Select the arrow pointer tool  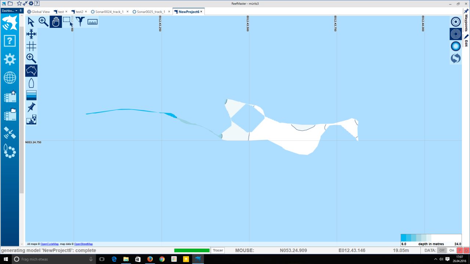coord(31,22)
